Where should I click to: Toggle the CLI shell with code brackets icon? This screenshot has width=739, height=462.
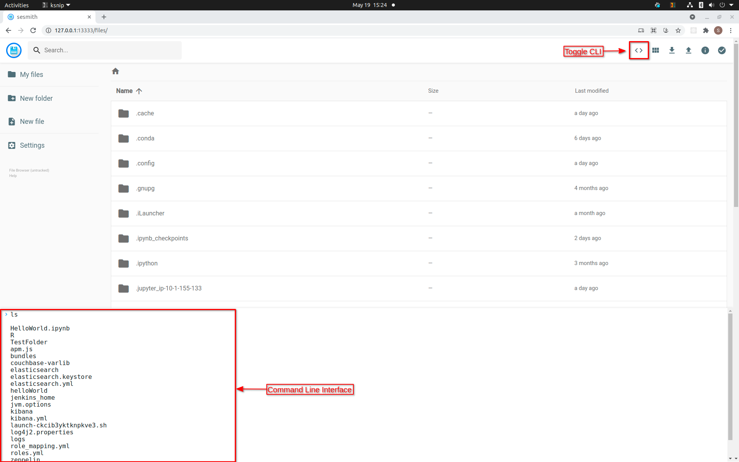click(x=639, y=50)
